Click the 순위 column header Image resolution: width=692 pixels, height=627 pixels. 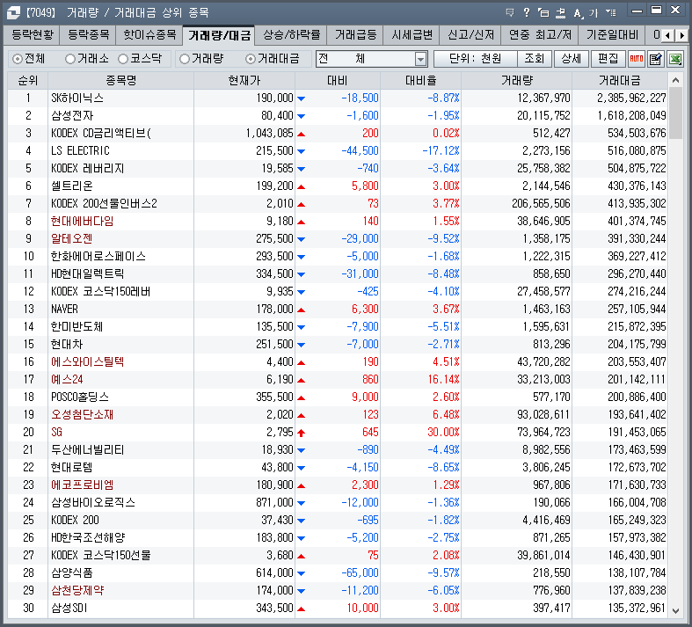coord(28,81)
